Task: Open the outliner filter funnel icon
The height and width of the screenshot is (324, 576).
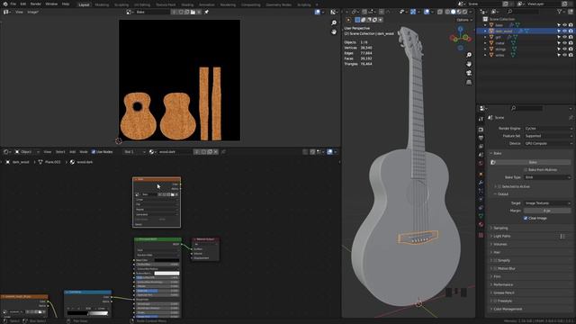Action: coord(560,12)
